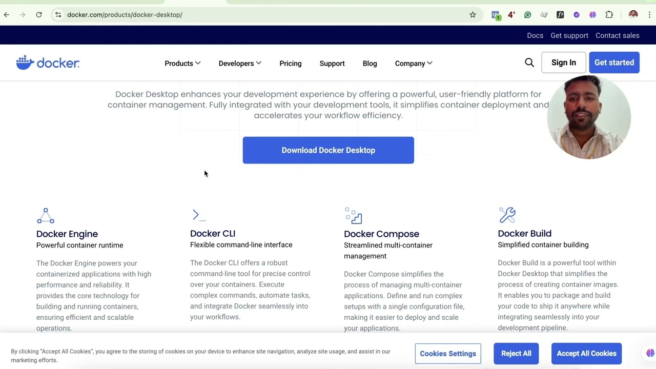Go to homepage via Docker whale logo
This screenshot has height=369, width=656.
pyautogui.click(x=48, y=63)
